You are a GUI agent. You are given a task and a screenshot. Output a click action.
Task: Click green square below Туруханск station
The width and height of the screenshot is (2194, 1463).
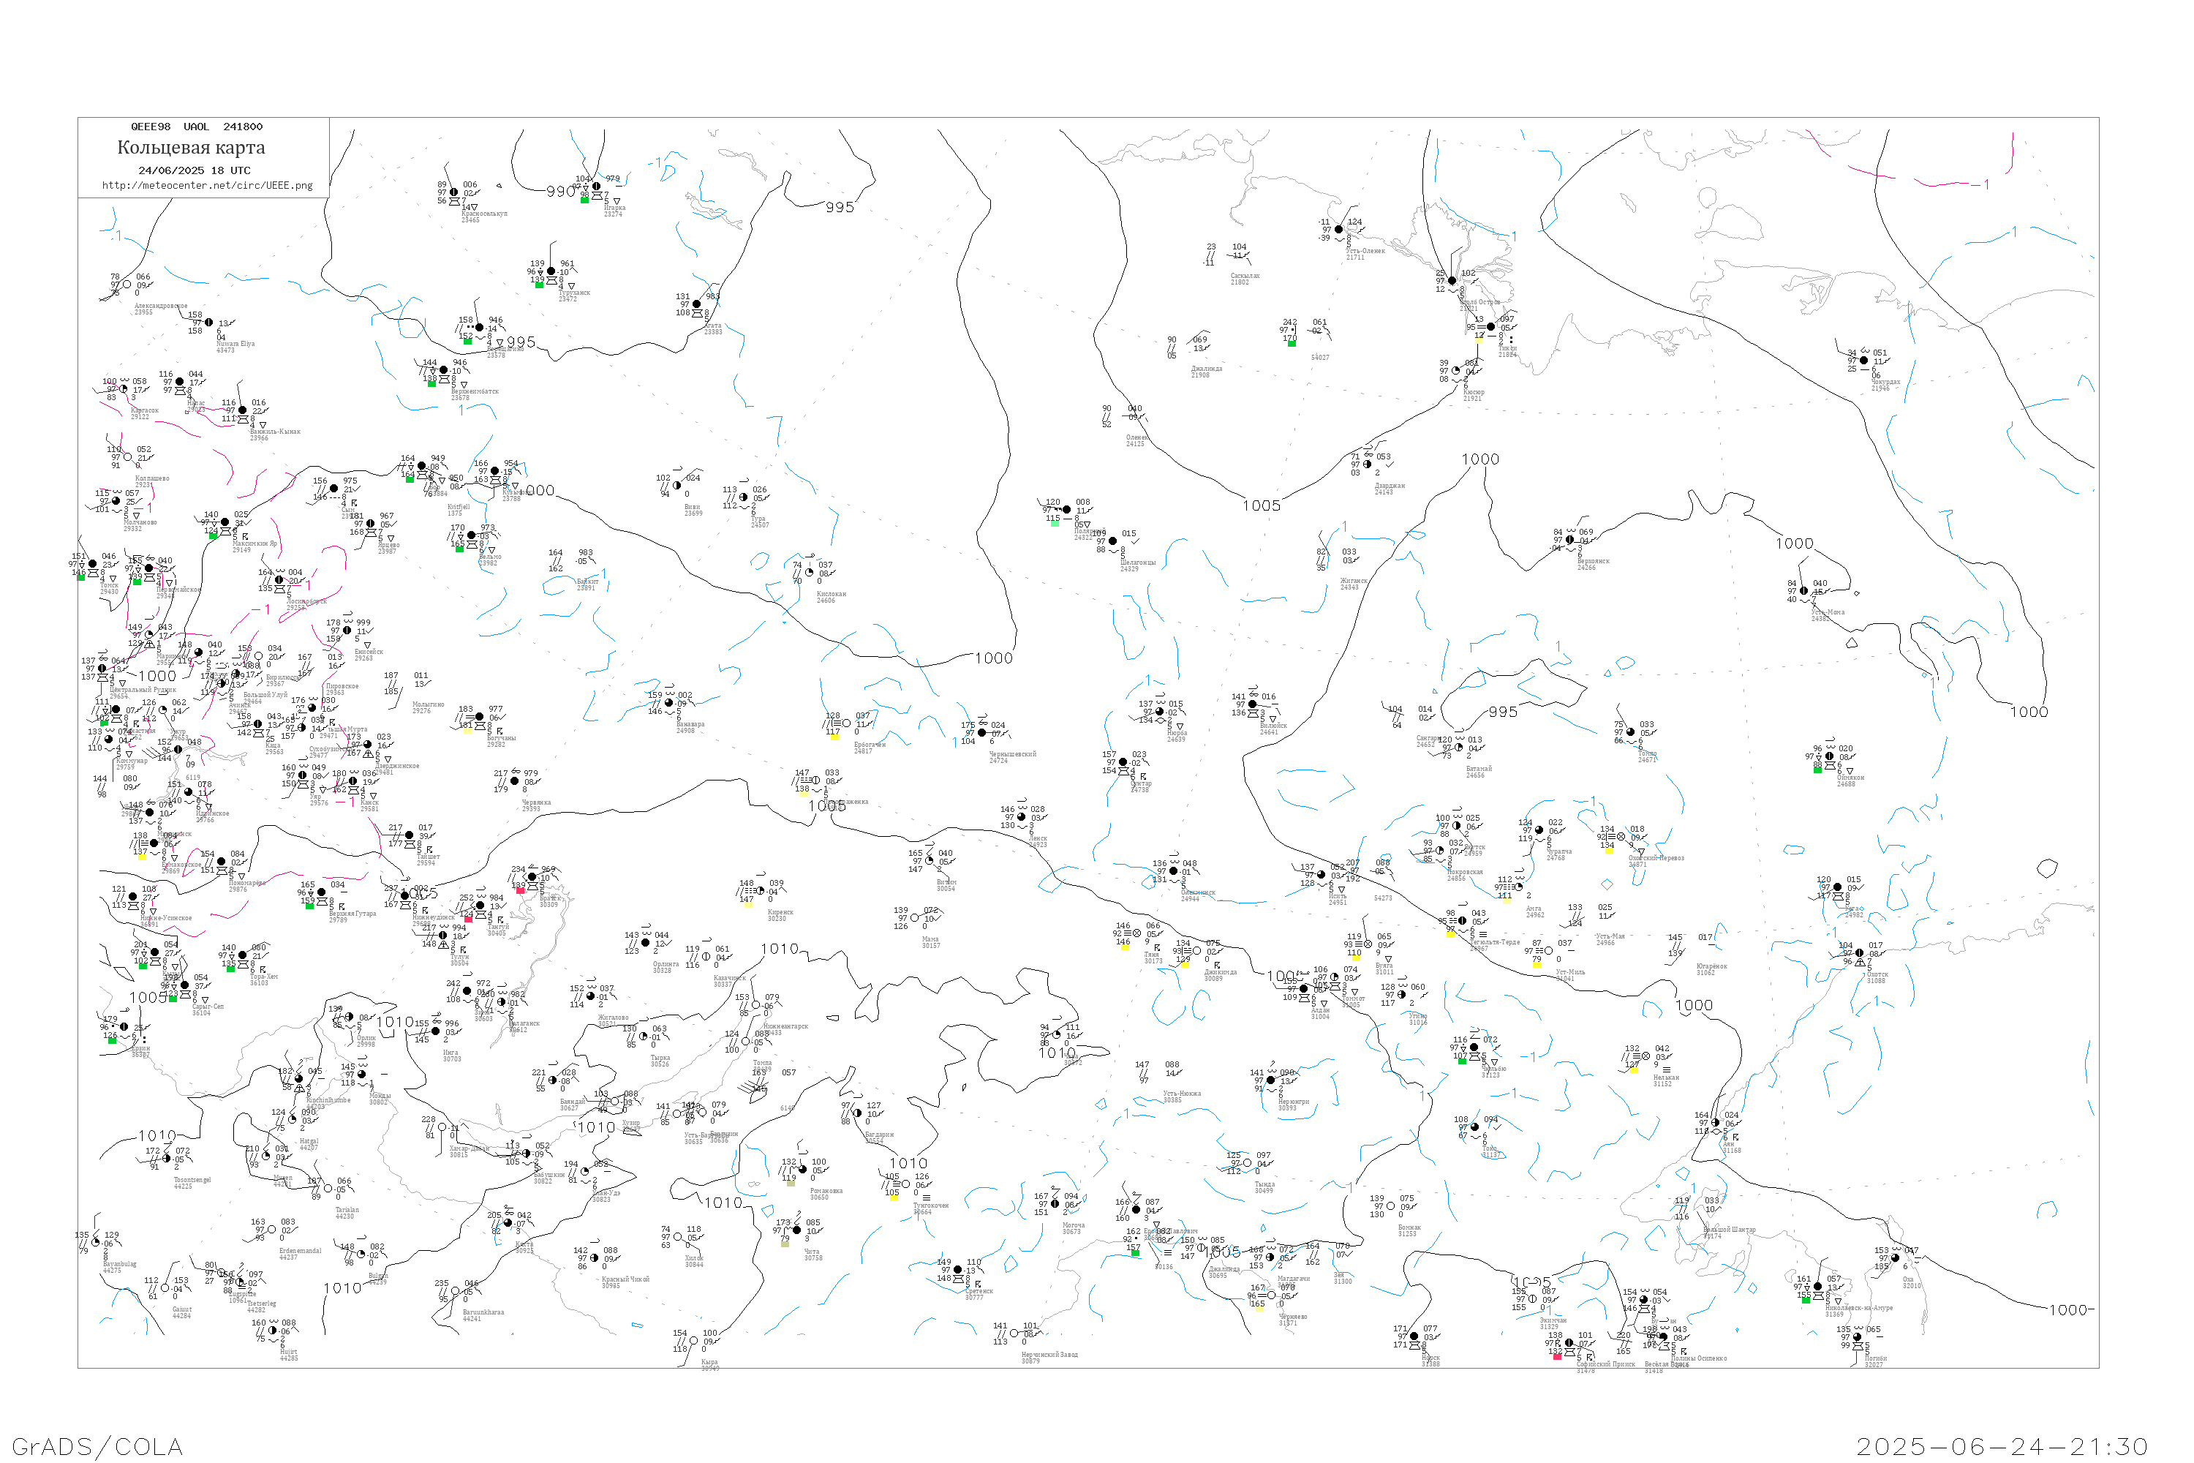click(539, 285)
